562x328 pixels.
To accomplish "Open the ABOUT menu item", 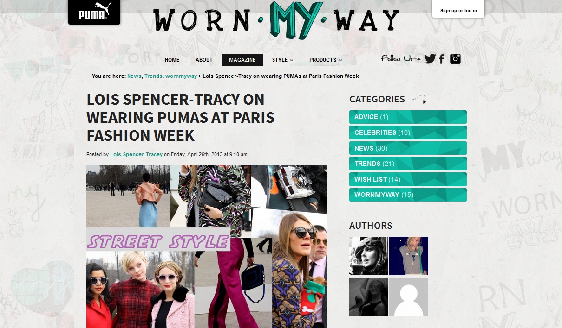I will (x=204, y=60).
